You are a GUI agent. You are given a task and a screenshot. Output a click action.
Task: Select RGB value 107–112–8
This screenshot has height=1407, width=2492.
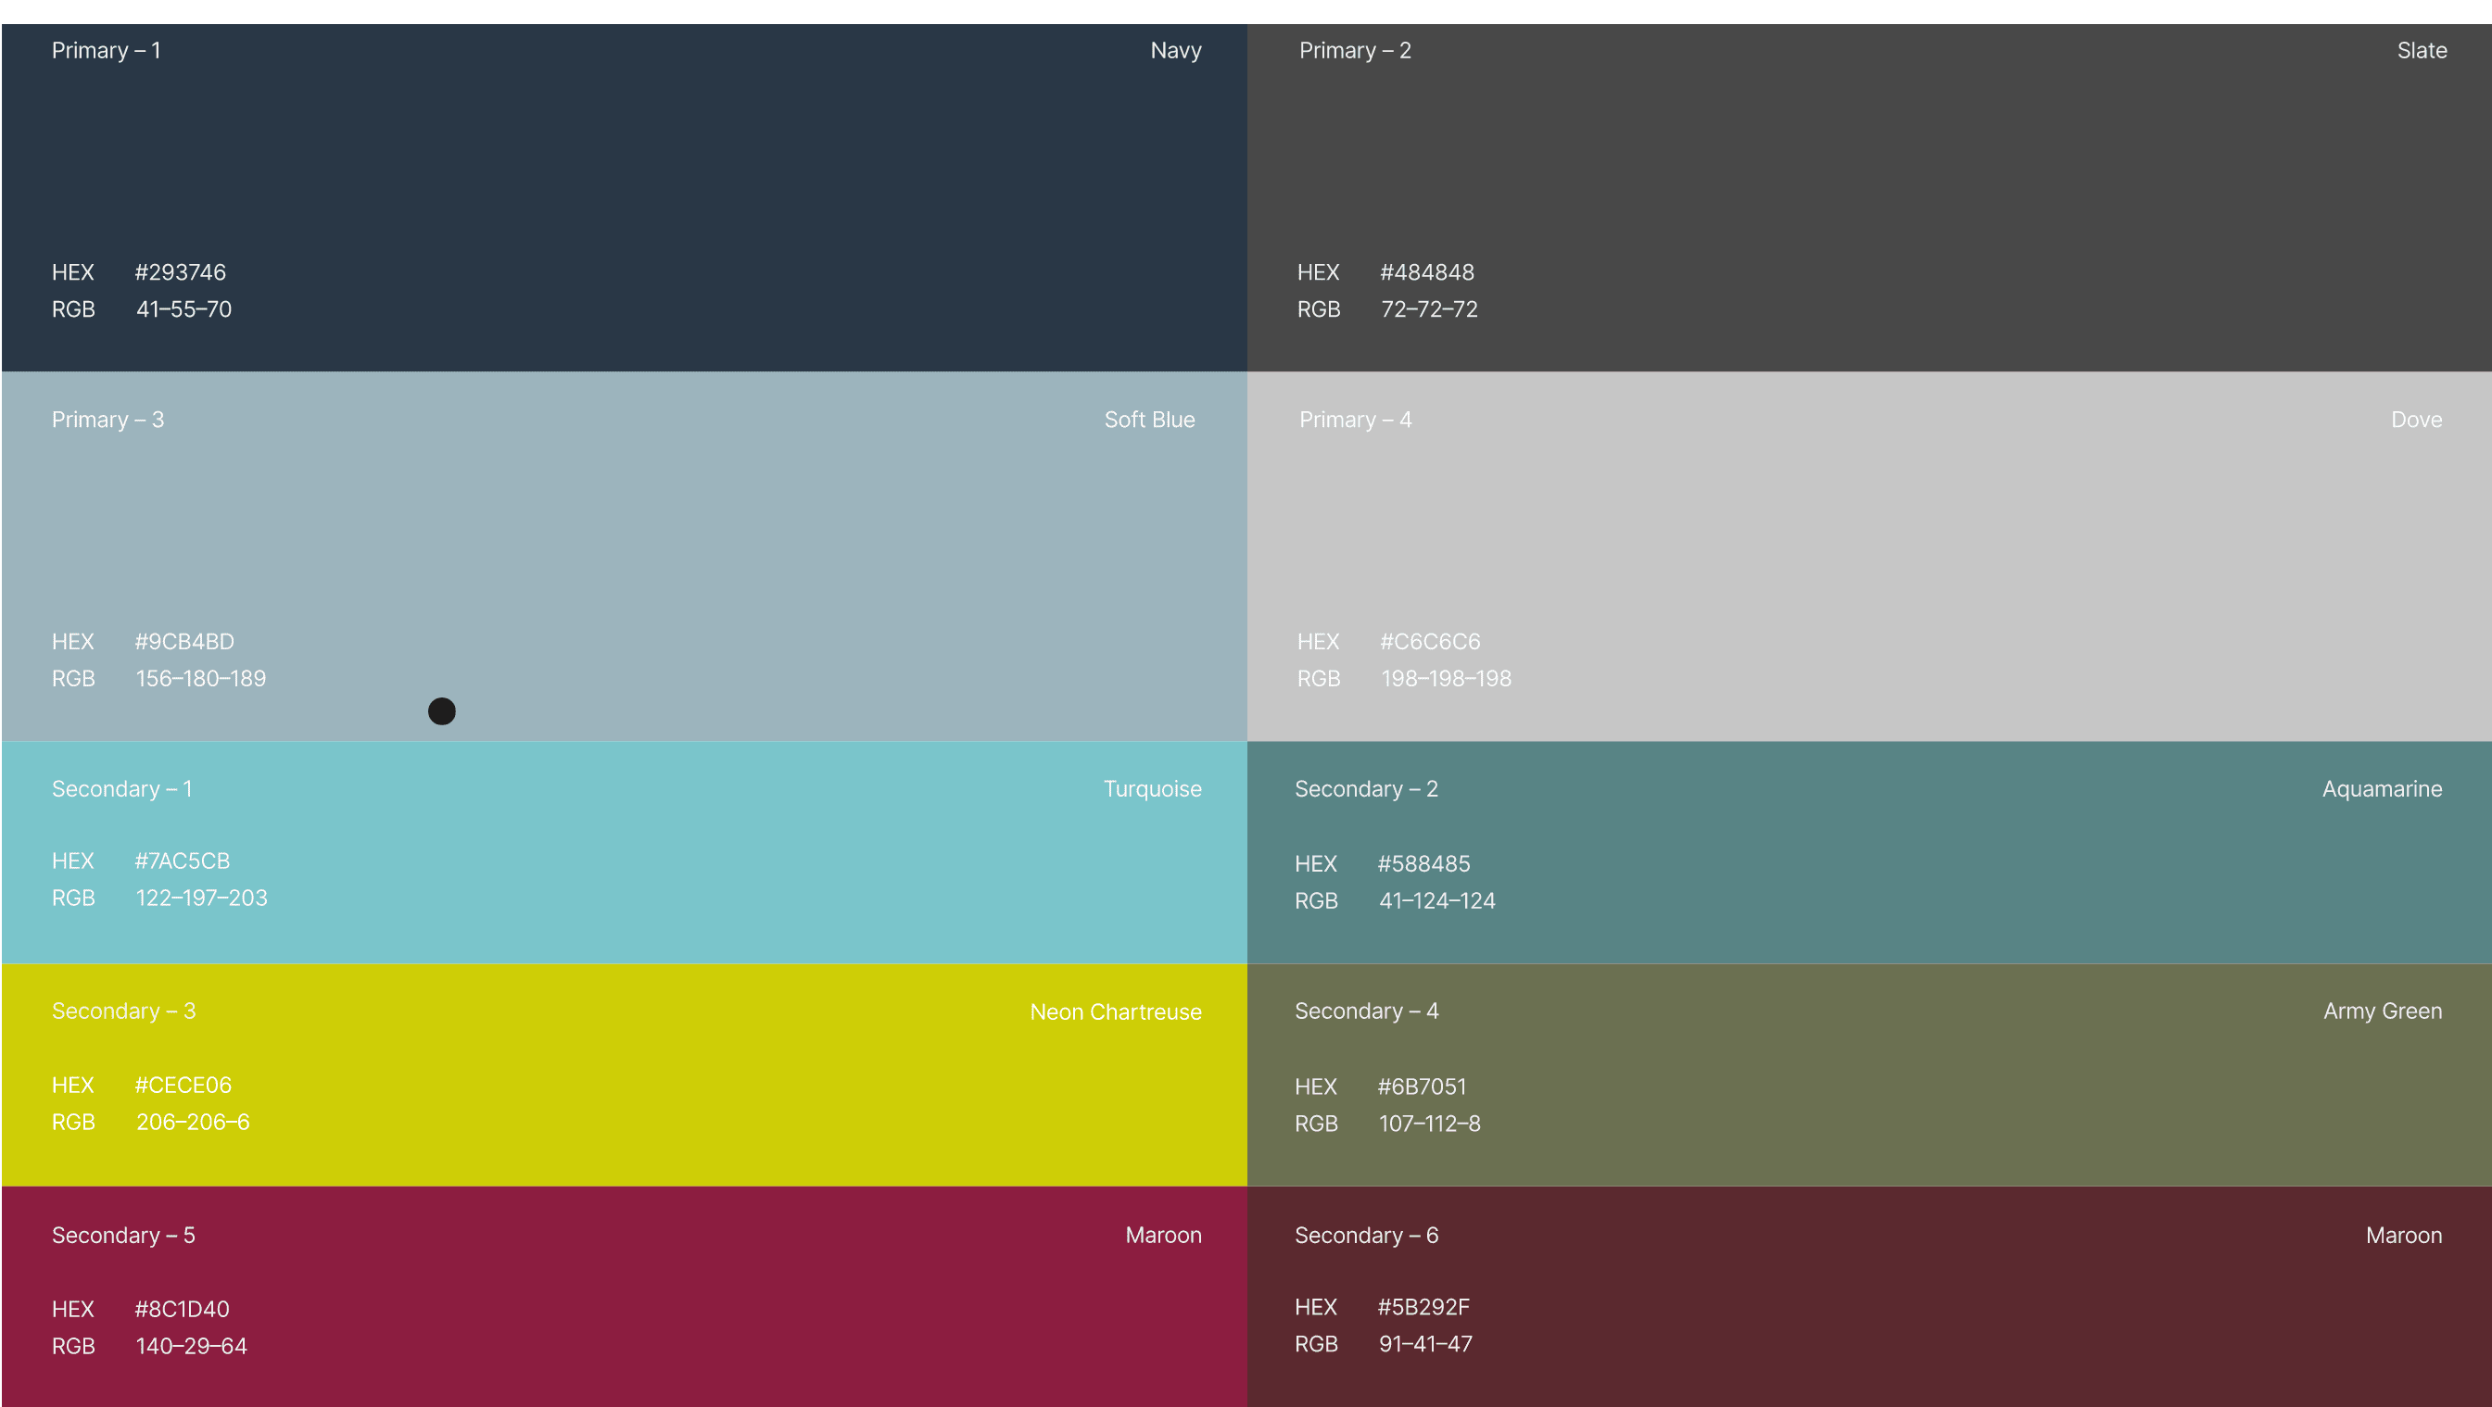pyautogui.click(x=1430, y=1124)
